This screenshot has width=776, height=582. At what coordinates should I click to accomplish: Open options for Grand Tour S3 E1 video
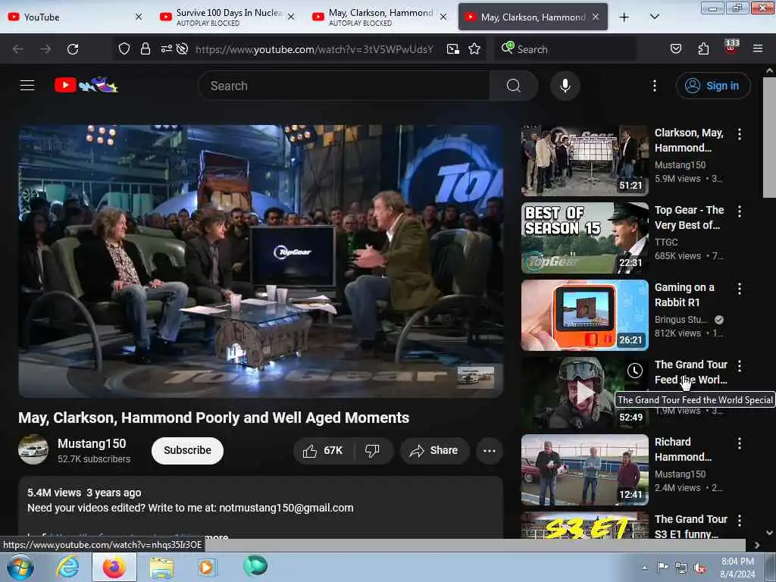point(740,521)
